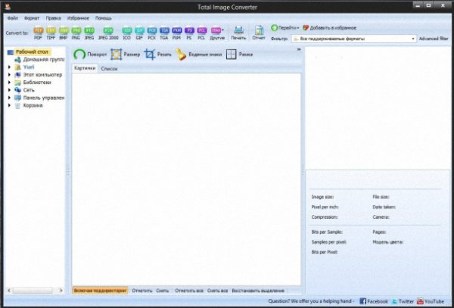Screen dimensions: 454x308
Task: Open the Формат menu
Action: pos(32,18)
